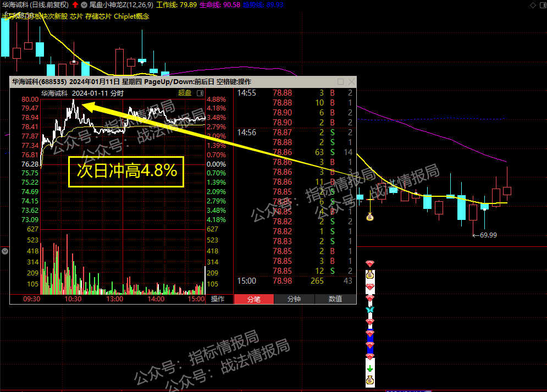
Task: Click the 工作线: 79.89 indicator value
Action: [x=176, y=5]
